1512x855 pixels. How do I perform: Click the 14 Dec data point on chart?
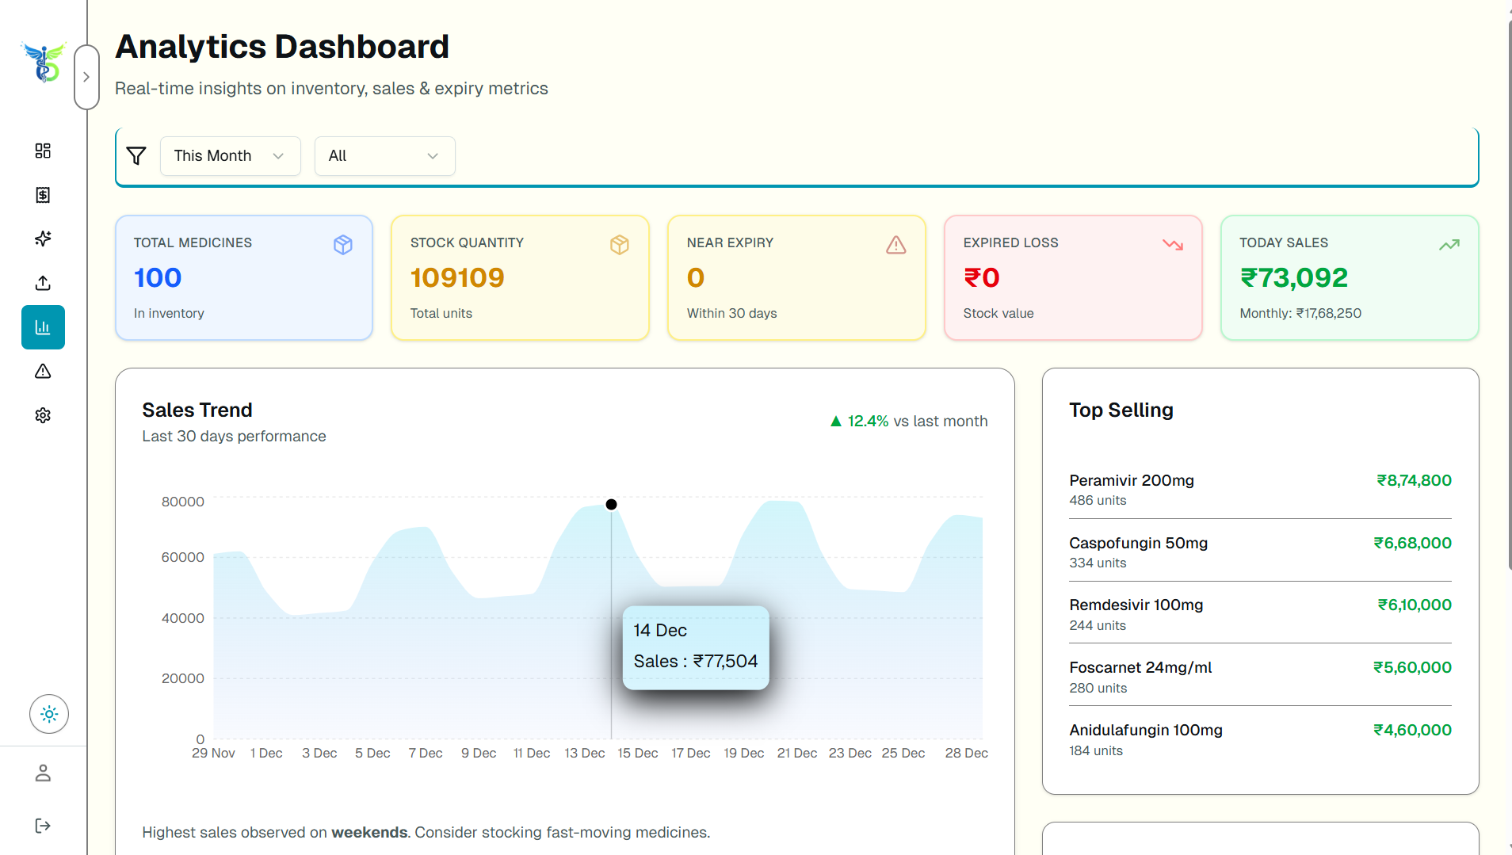point(611,505)
